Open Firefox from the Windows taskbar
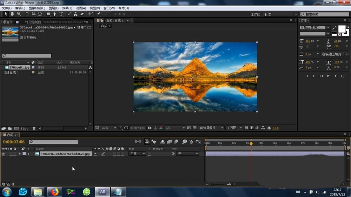Image resolution: width=351 pixels, height=197 pixels. pyautogui.click(x=55, y=191)
